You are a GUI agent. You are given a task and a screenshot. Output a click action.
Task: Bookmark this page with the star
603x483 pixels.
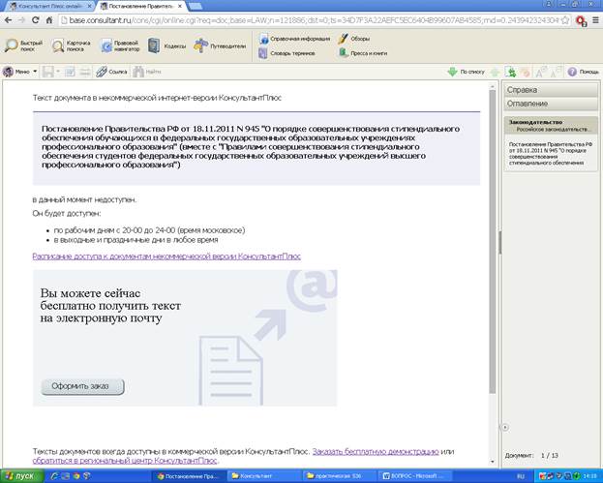click(565, 20)
